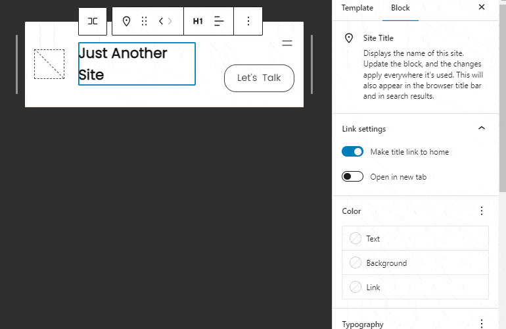
Task: Enable Open in new tab toggle
Action: coord(352,176)
